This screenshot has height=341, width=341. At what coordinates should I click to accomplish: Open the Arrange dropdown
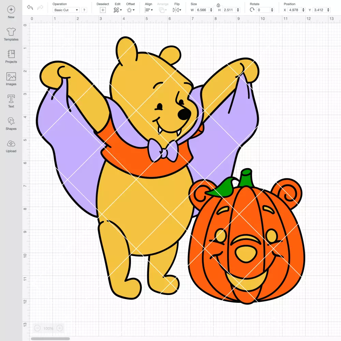tap(163, 10)
